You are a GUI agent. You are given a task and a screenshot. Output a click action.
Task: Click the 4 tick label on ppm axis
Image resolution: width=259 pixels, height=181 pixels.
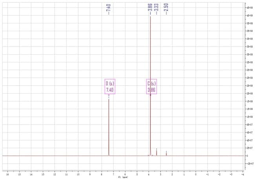click(x=149, y=174)
